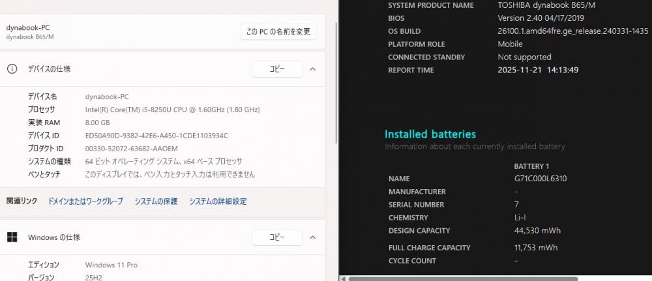
Task: Click the battery report horizontal scrollbar
Action: [456, 278]
